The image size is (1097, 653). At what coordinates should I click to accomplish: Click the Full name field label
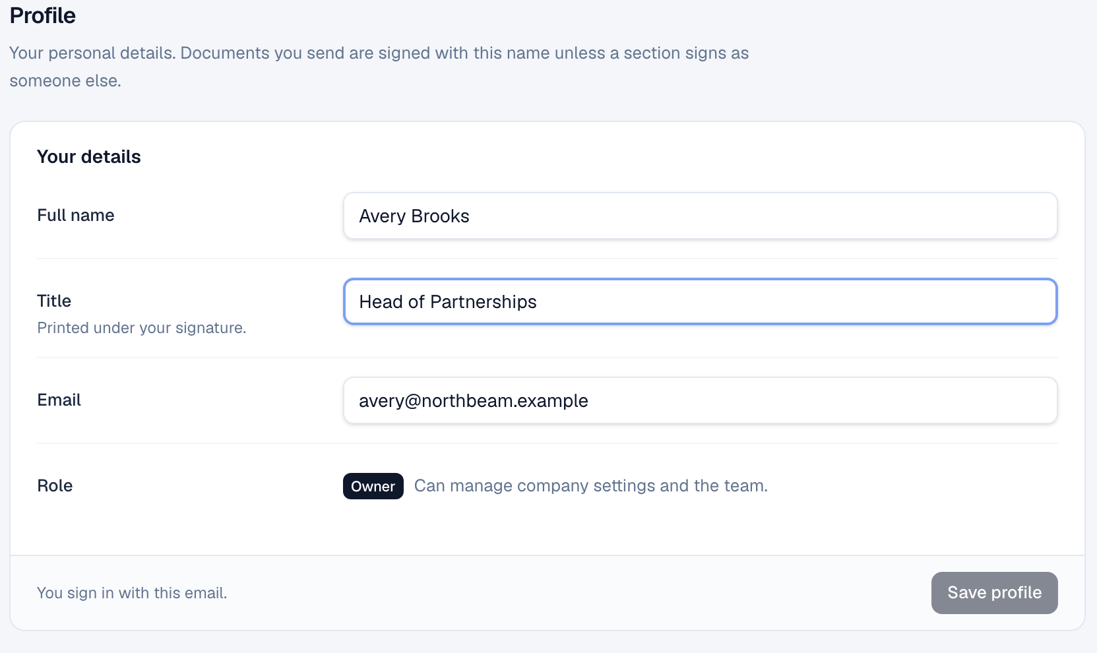(76, 215)
